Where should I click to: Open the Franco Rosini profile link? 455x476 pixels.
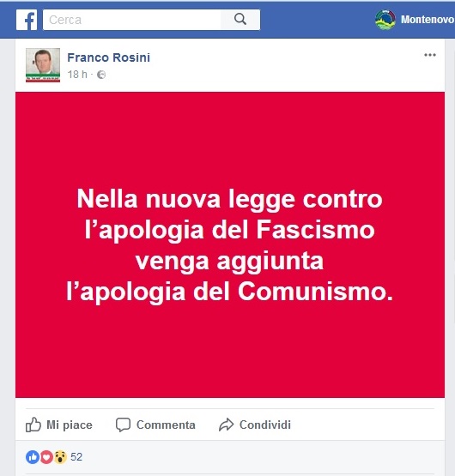tap(108, 57)
